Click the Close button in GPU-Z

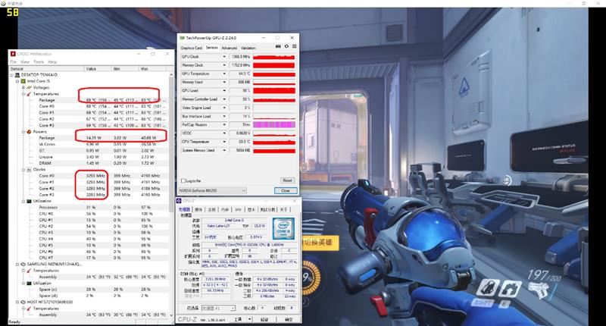pyautogui.click(x=286, y=190)
